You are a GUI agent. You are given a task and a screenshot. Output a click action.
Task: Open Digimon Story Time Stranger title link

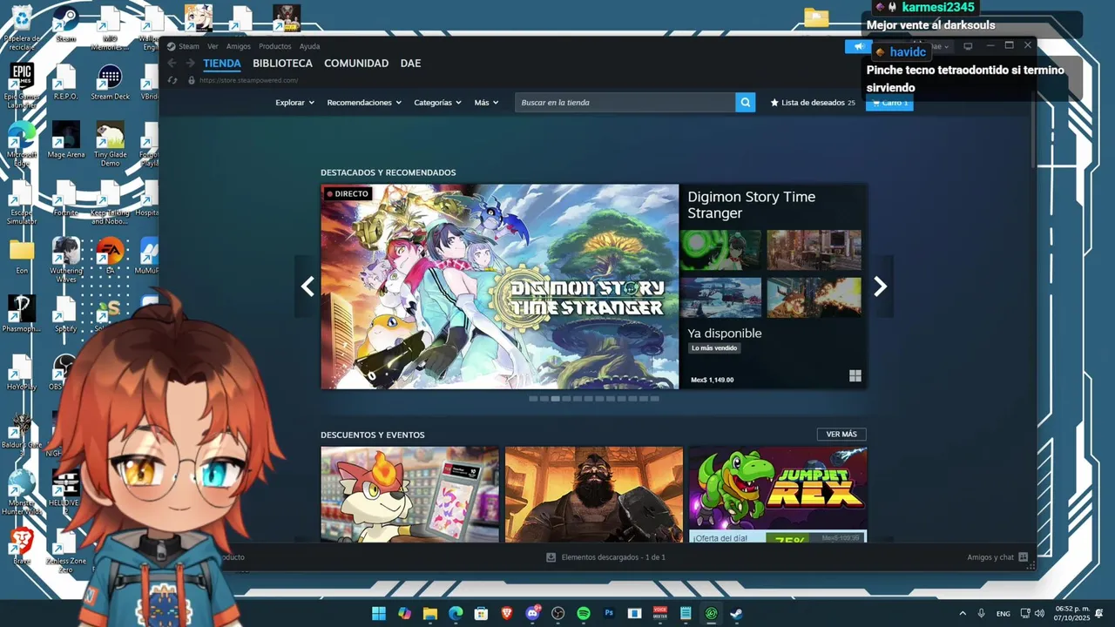pos(752,205)
